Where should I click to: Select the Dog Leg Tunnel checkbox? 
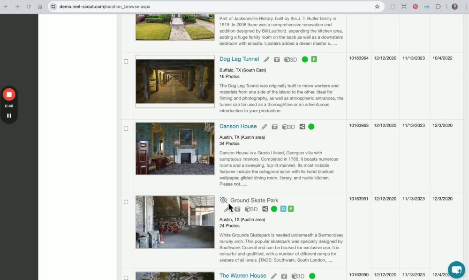[126, 61]
